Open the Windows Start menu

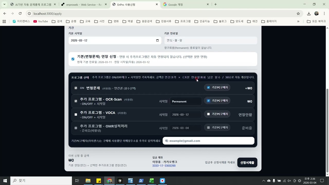(x=5, y=181)
